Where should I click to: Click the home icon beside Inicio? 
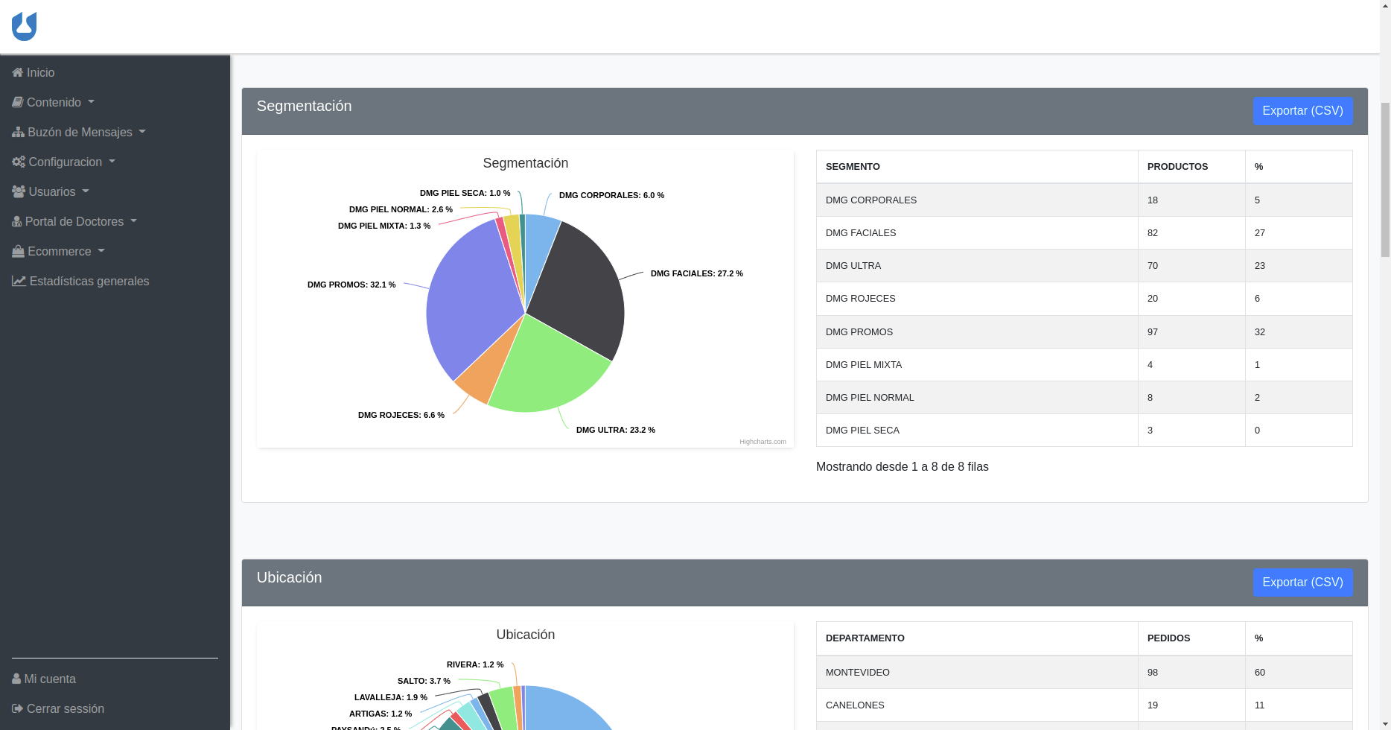point(18,72)
